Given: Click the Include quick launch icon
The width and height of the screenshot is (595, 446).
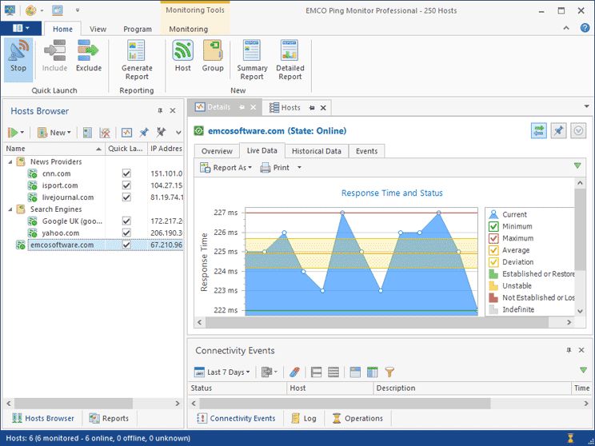Looking at the screenshot, I should [54, 50].
